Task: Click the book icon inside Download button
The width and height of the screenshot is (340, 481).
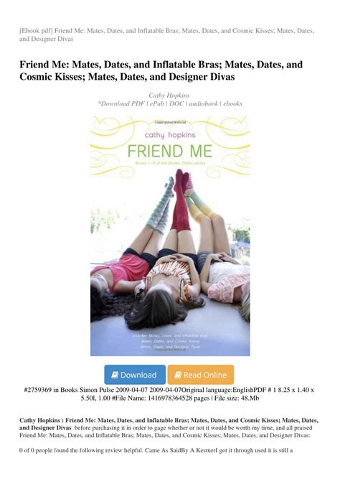Action: (x=115, y=375)
